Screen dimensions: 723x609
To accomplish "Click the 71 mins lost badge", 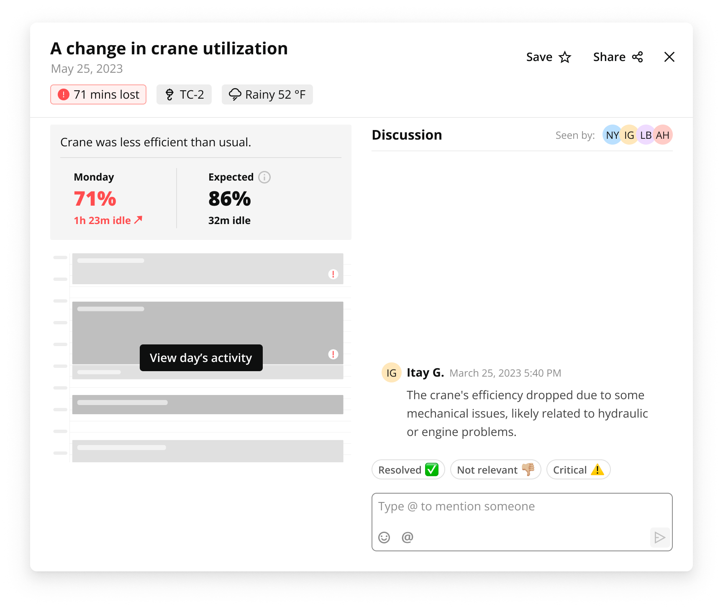I will point(98,94).
